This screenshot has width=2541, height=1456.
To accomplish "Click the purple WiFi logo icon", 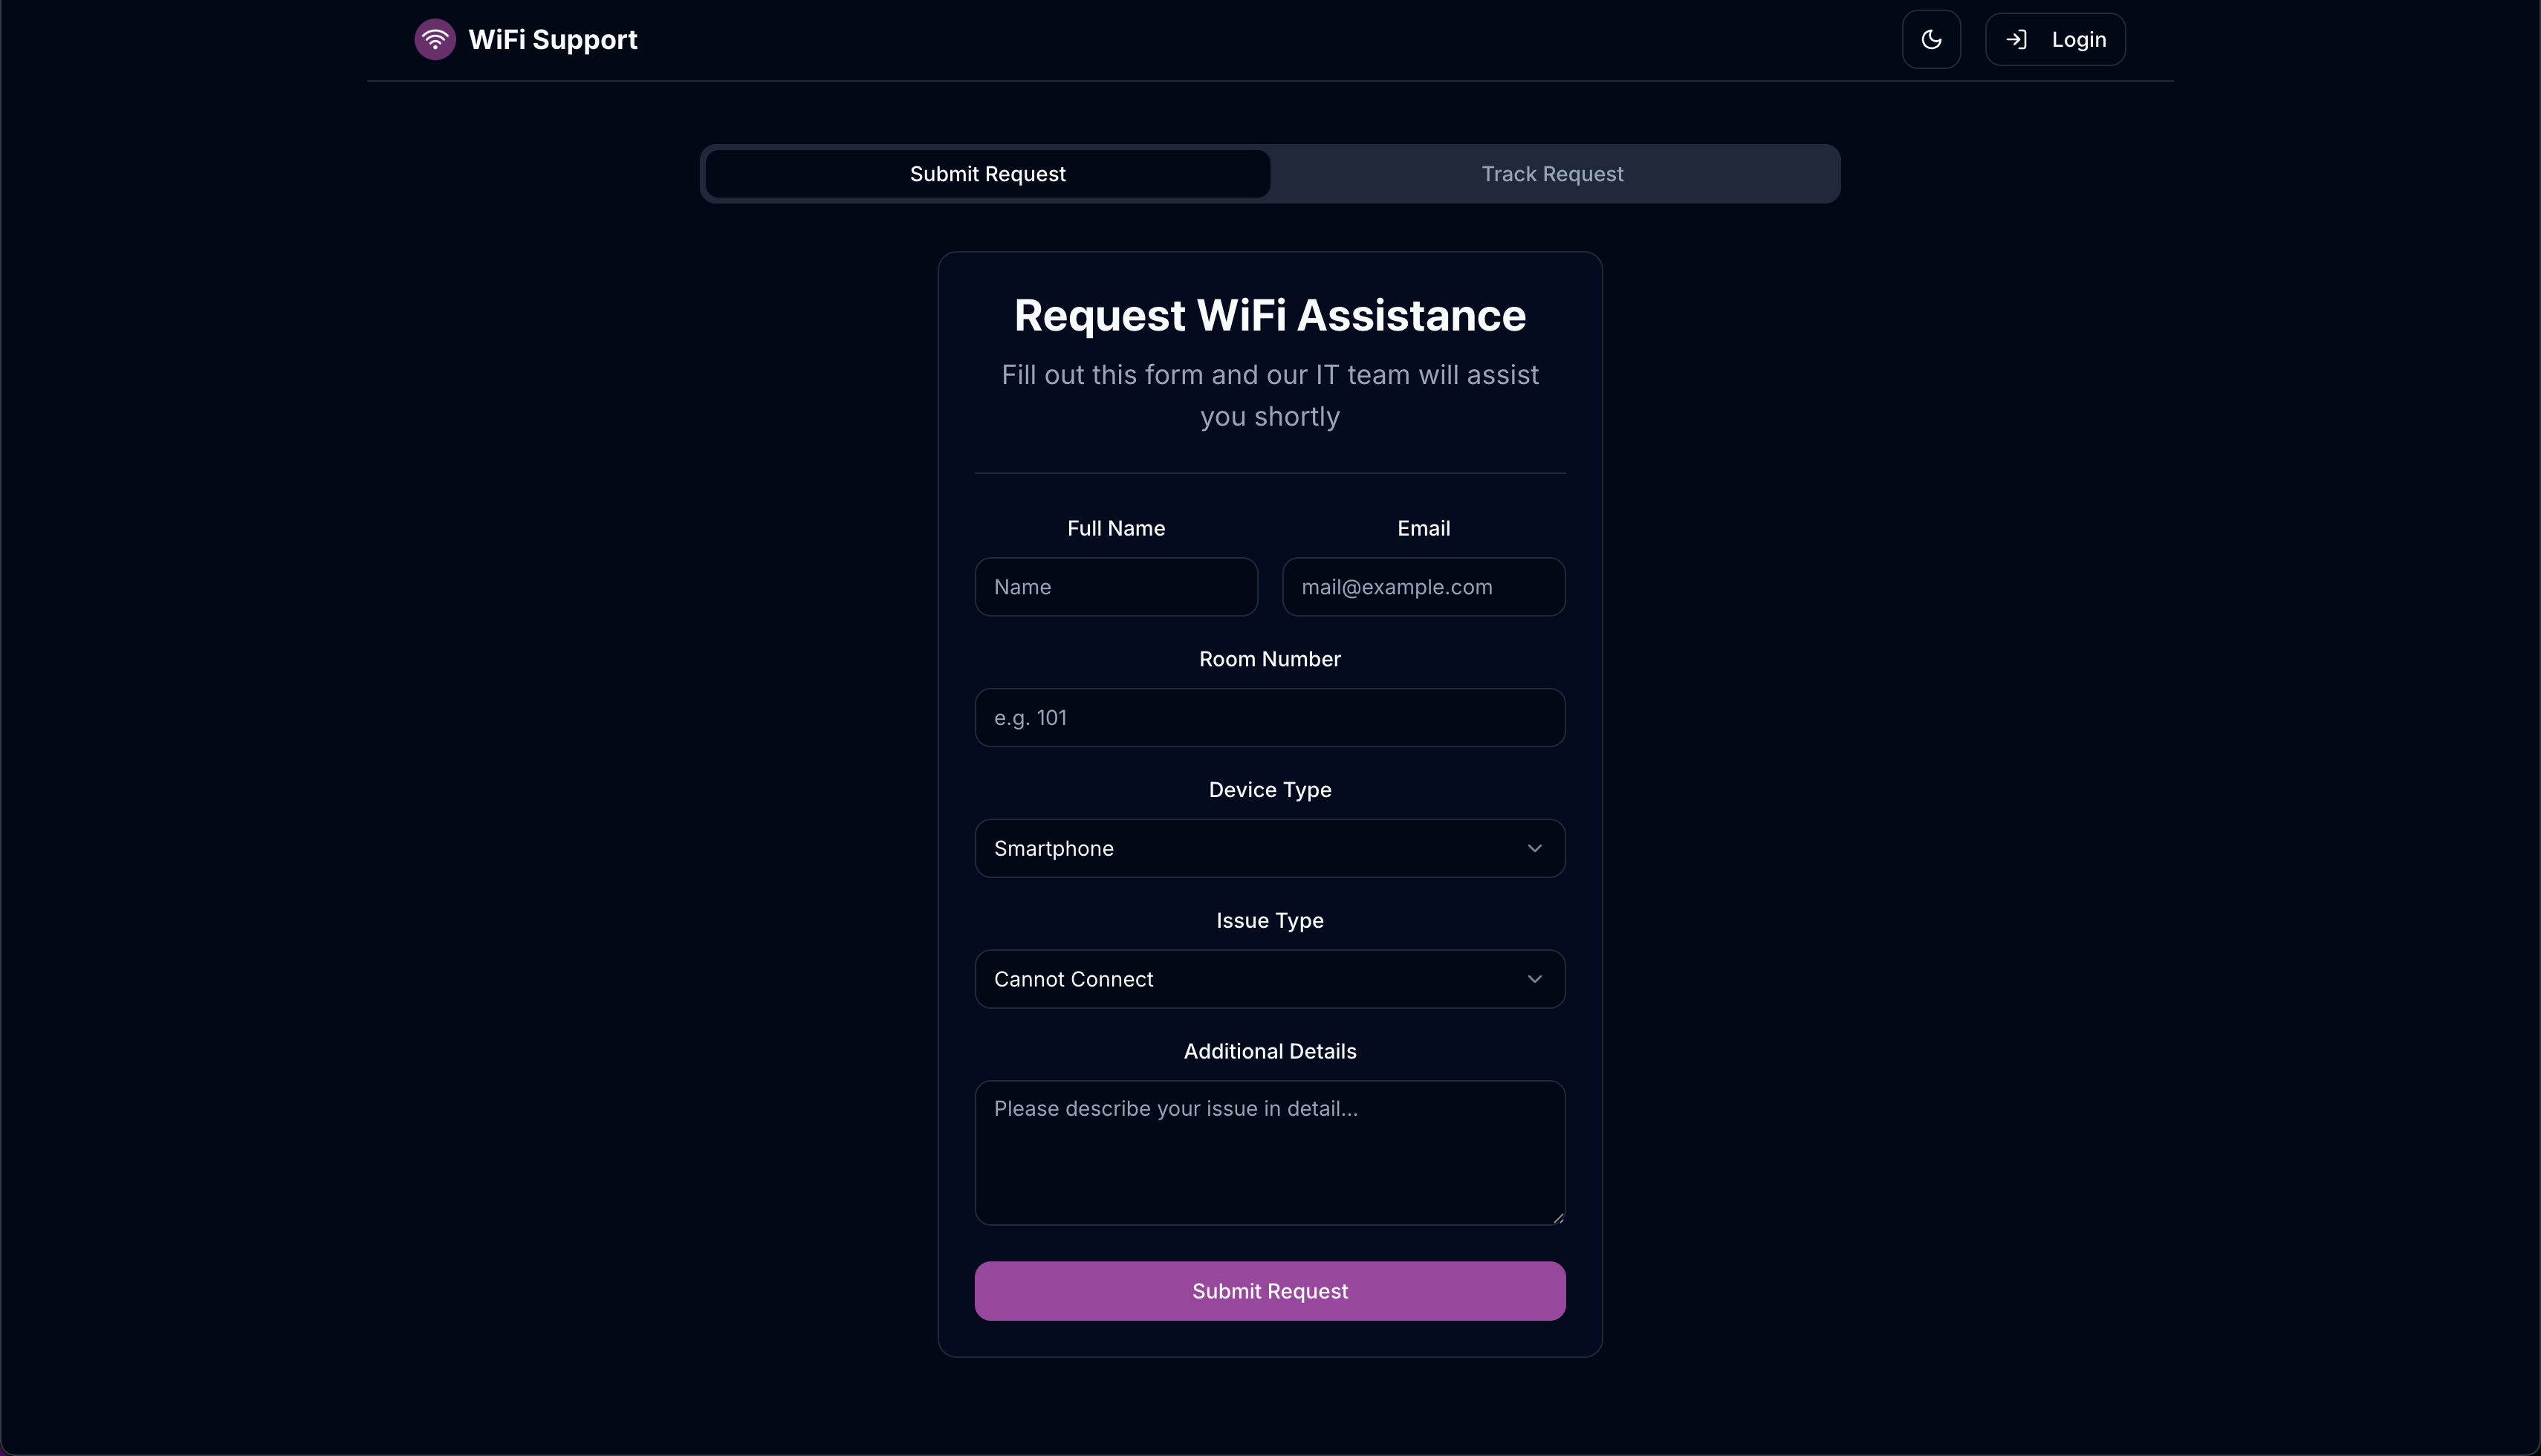I will (x=435, y=40).
